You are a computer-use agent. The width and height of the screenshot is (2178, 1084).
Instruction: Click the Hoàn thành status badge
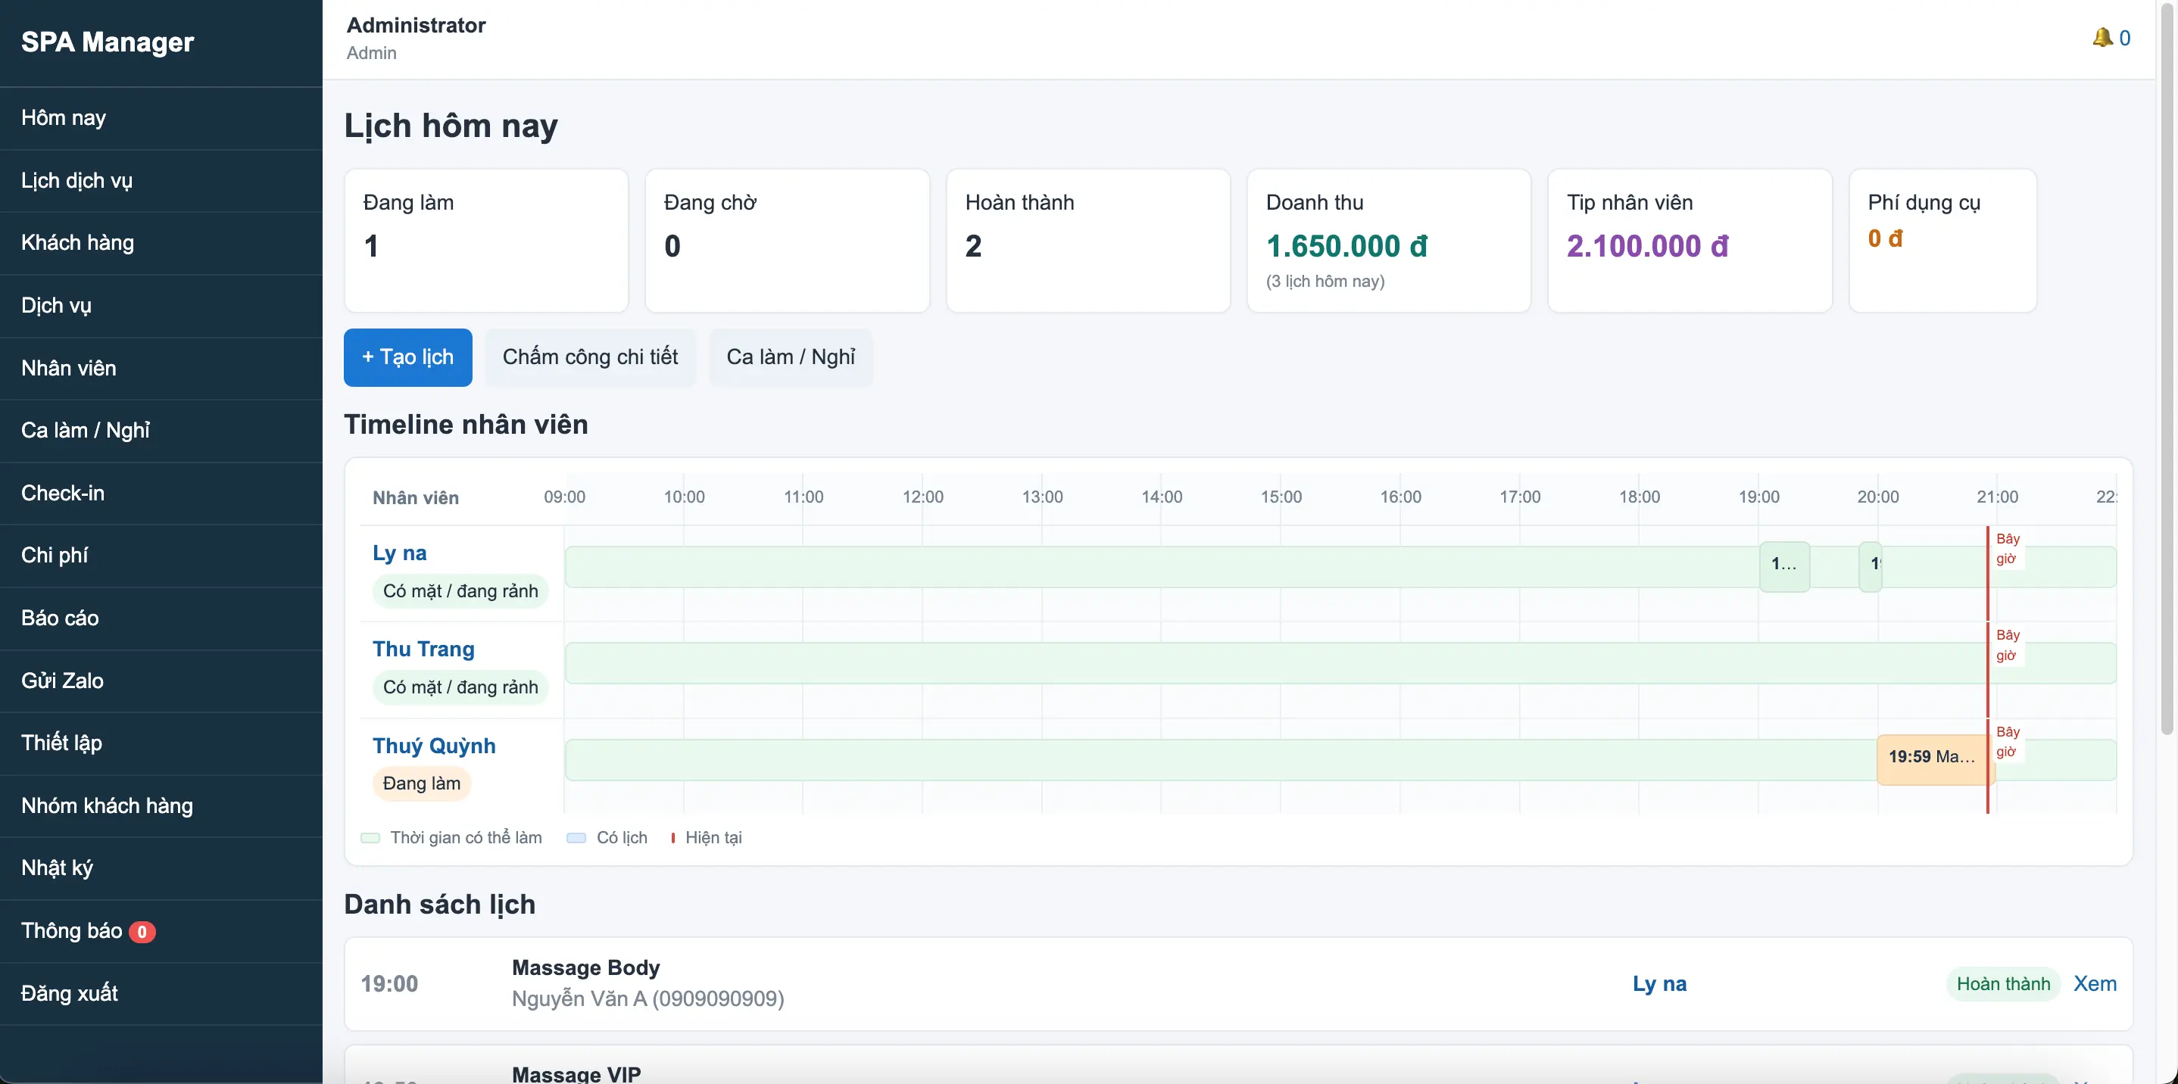(x=2003, y=984)
